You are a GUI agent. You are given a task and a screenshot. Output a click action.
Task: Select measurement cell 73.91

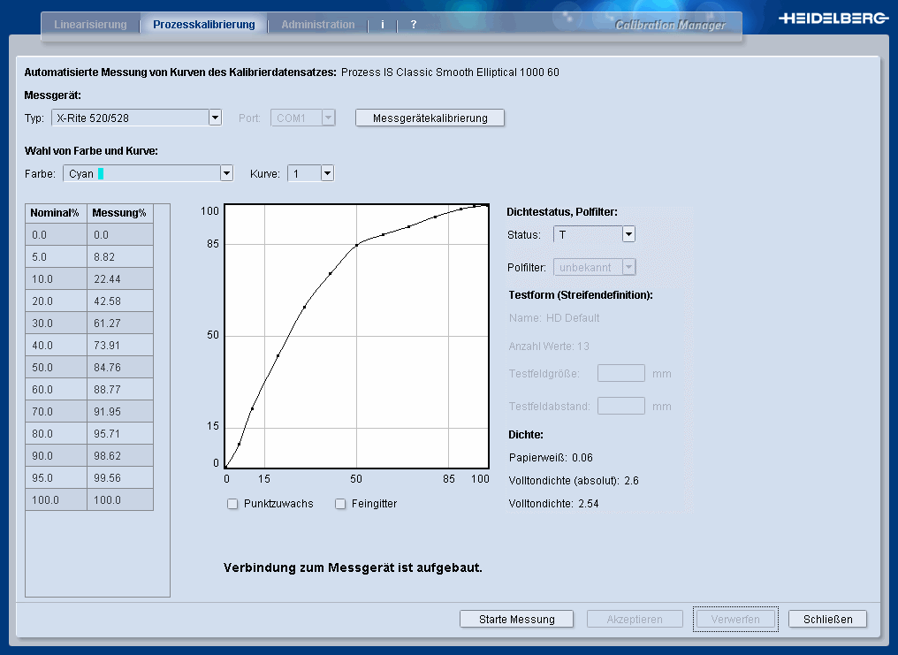tap(119, 346)
